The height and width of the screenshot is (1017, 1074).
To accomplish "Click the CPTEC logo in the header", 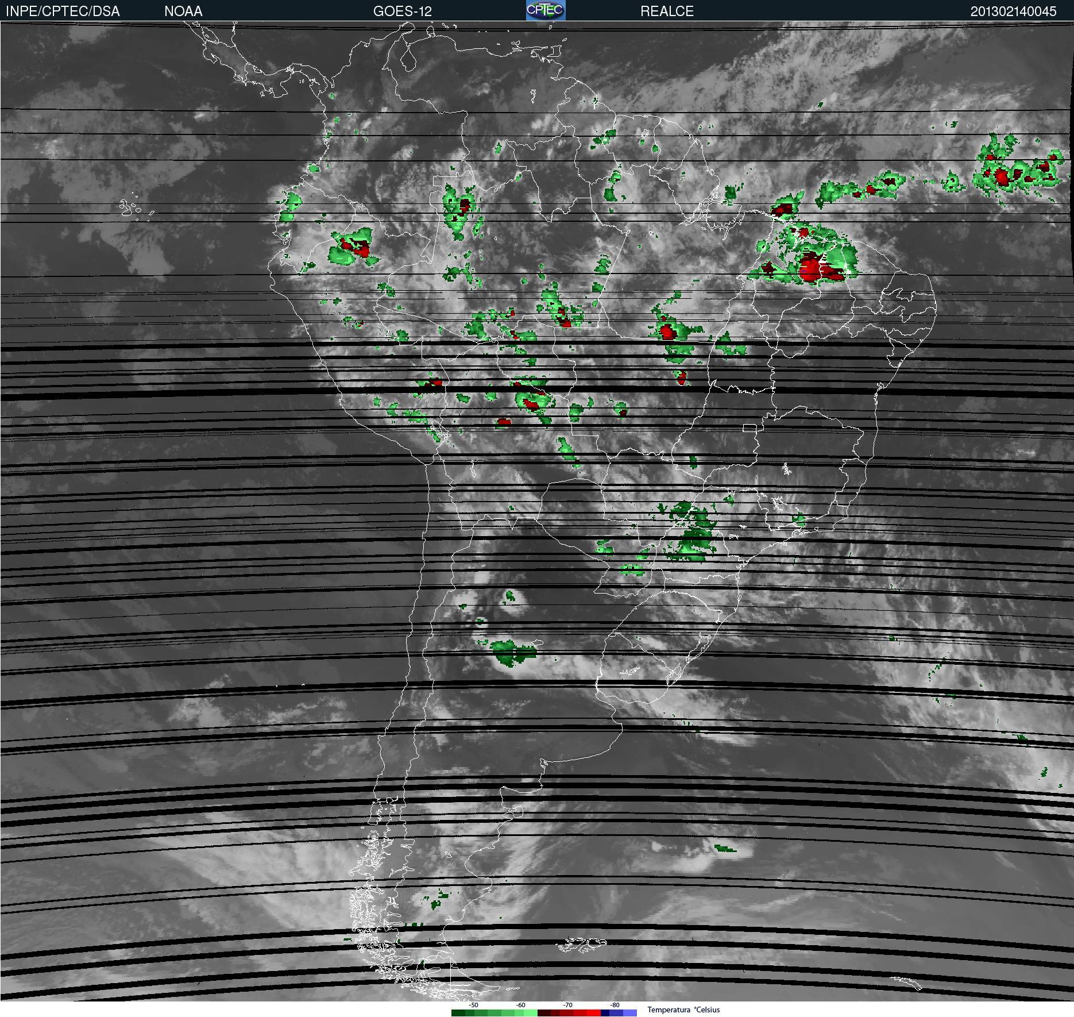I will tap(546, 10).
